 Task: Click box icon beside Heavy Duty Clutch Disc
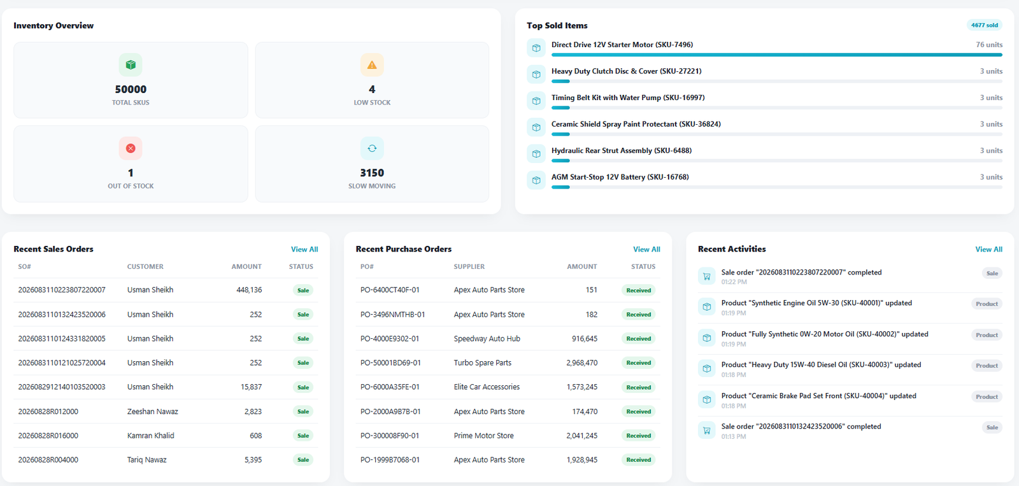536,75
